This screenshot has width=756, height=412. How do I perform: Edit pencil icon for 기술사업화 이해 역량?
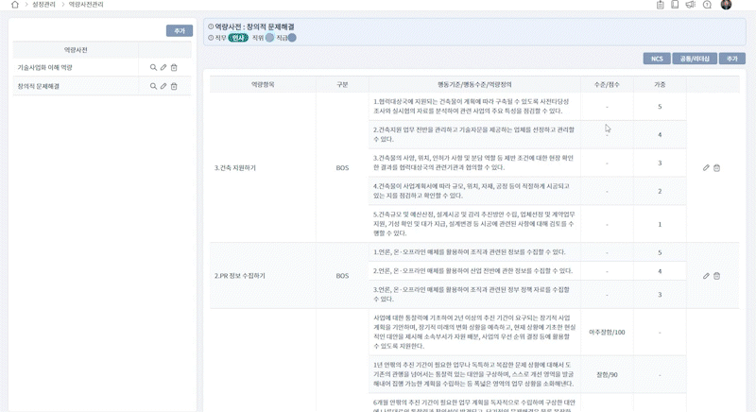[163, 68]
